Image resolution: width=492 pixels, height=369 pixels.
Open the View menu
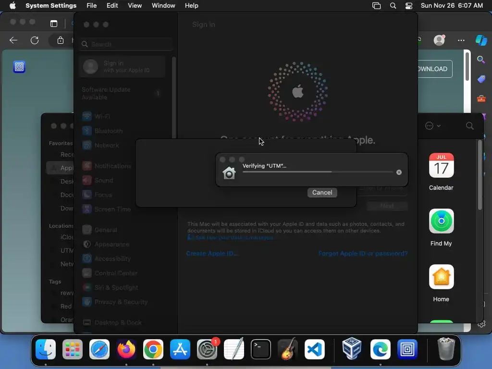135,5
